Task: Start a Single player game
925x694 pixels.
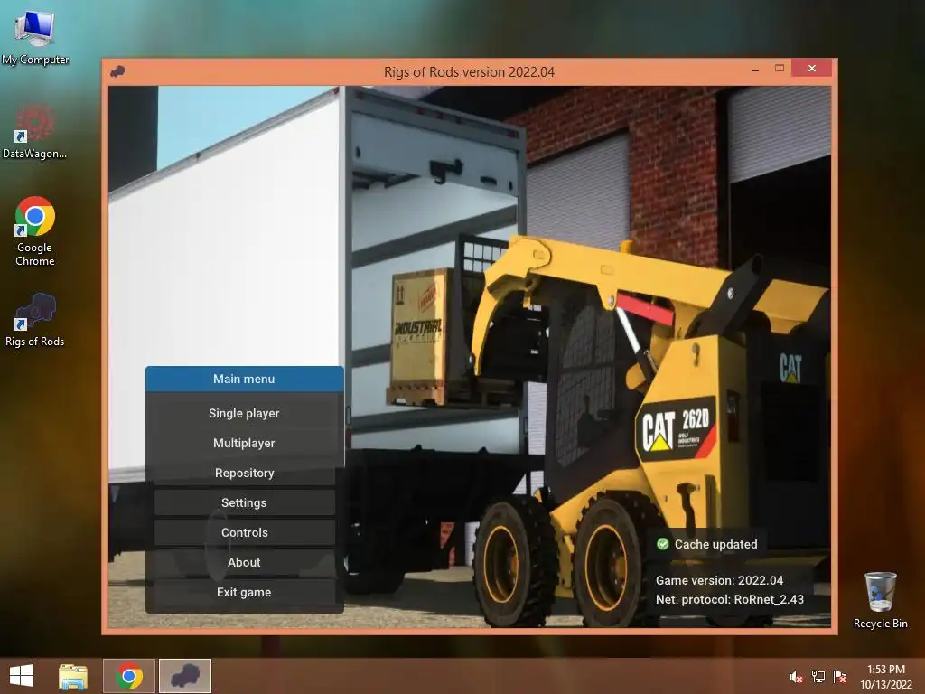Action: click(x=244, y=413)
